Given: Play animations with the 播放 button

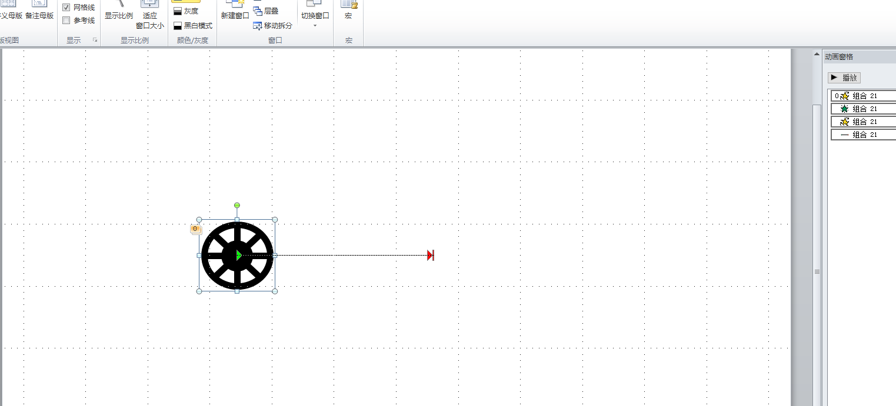Looking at the screenshot, I should point(844,78).
